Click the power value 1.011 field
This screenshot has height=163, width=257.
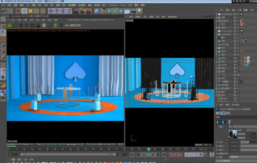(x=234, y=142)
